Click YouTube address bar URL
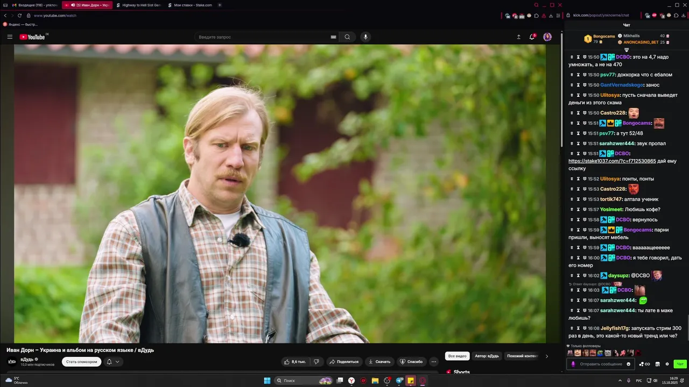 55,16
